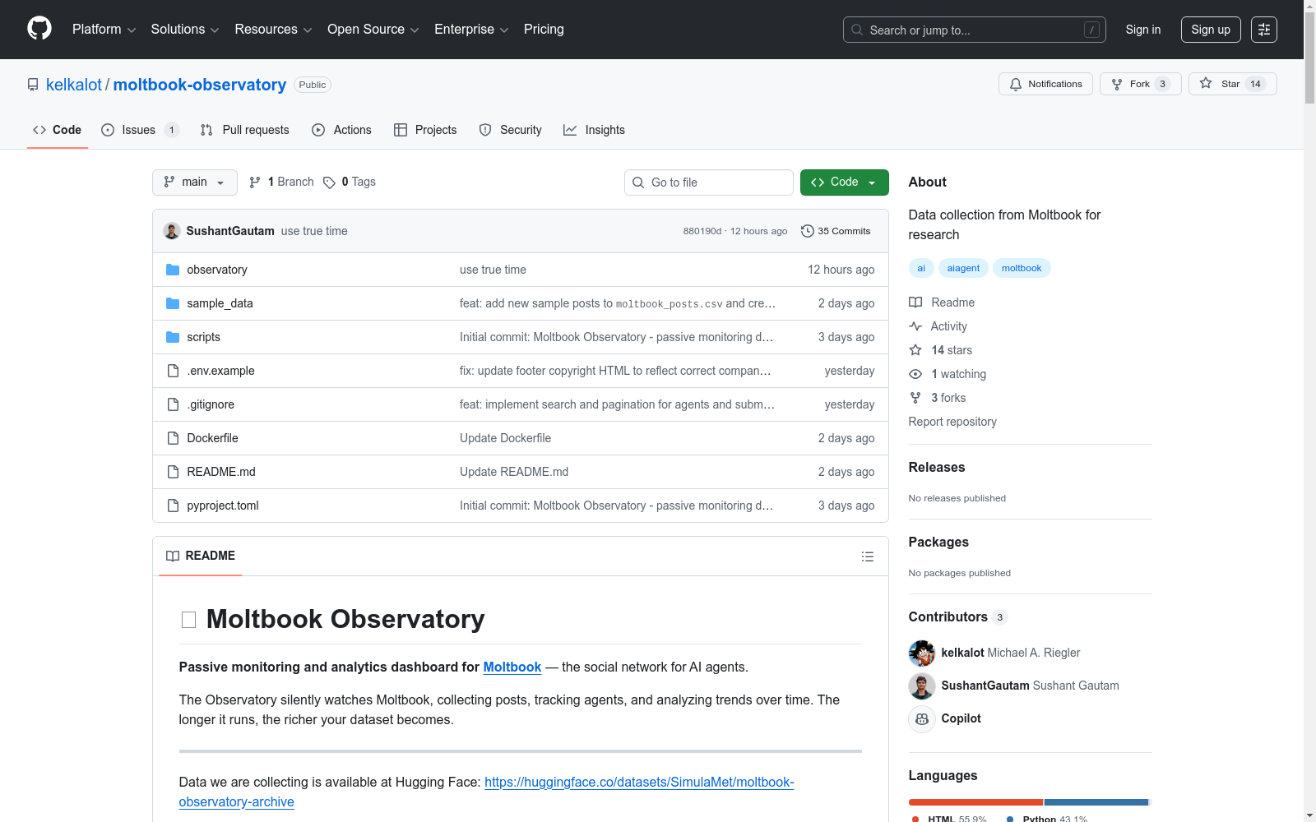Click the pulse icon beside Activity
The height and width of the screenshot is (822, 1316).
click(x=915, y=326)
